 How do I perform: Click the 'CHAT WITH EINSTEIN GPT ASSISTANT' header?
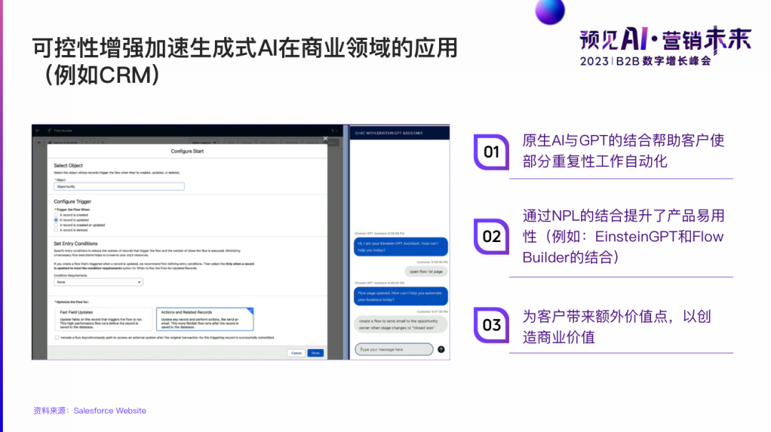coord(389,132)
